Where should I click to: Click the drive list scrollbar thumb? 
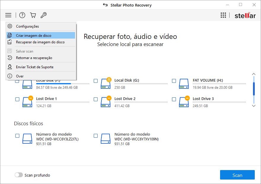click(x=254, y=89)
